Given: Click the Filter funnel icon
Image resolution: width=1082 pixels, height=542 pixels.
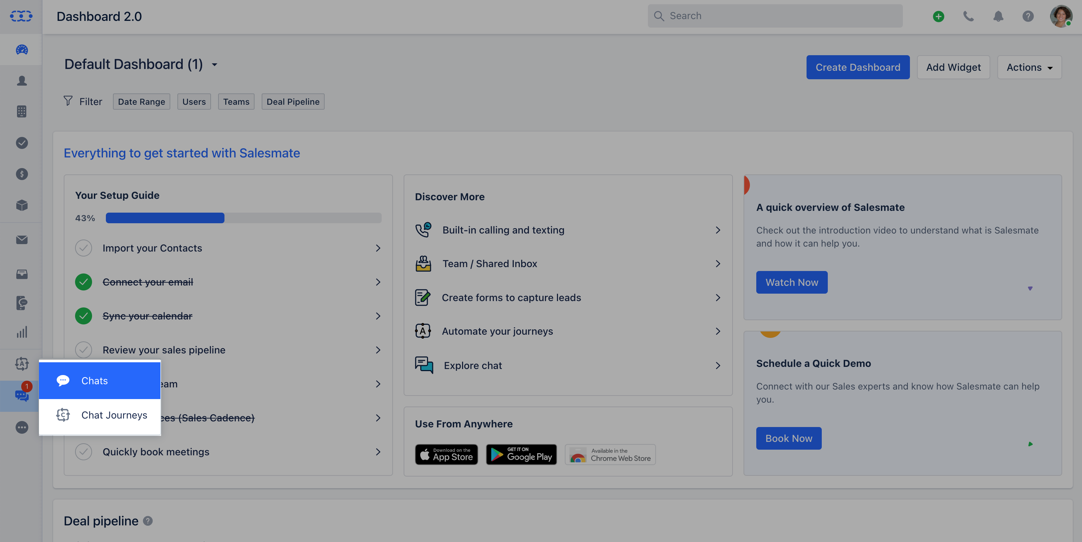Looking at the screenshot, I should pos(68,101).
